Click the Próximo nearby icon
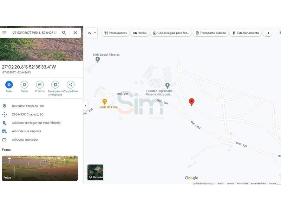 pyautogui.click(x=40, y=85)
